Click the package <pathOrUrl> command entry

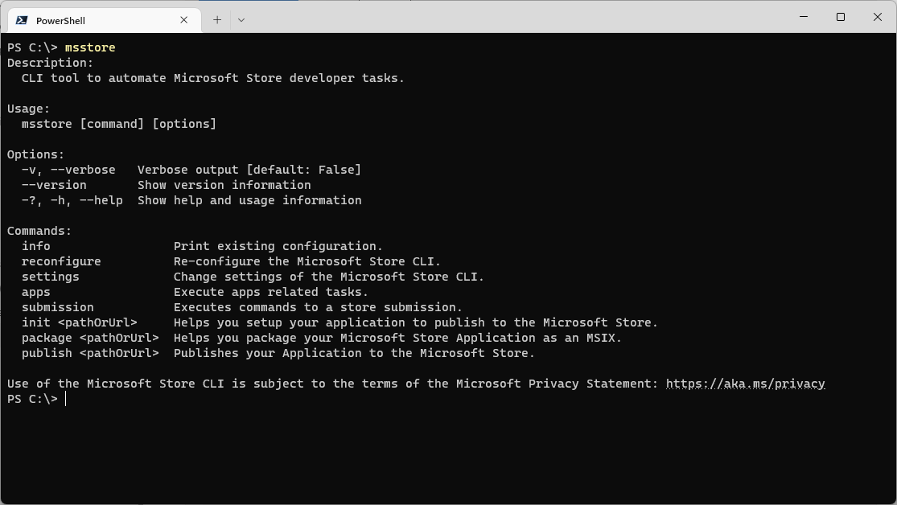pos(90,338)
